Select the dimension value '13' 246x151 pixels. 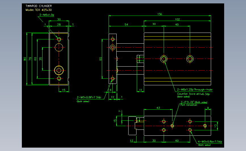point(216,126)
